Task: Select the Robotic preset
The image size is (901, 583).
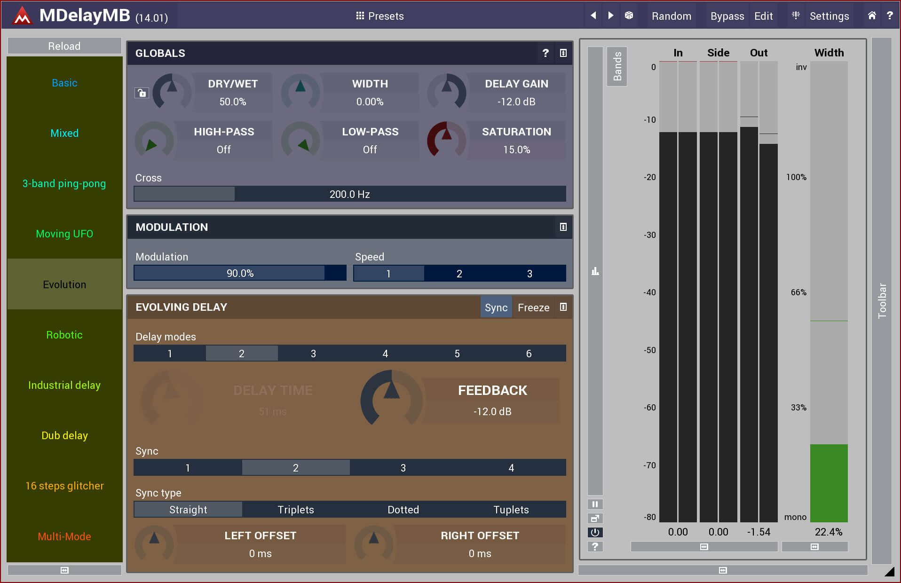Action: pos(64,335)
